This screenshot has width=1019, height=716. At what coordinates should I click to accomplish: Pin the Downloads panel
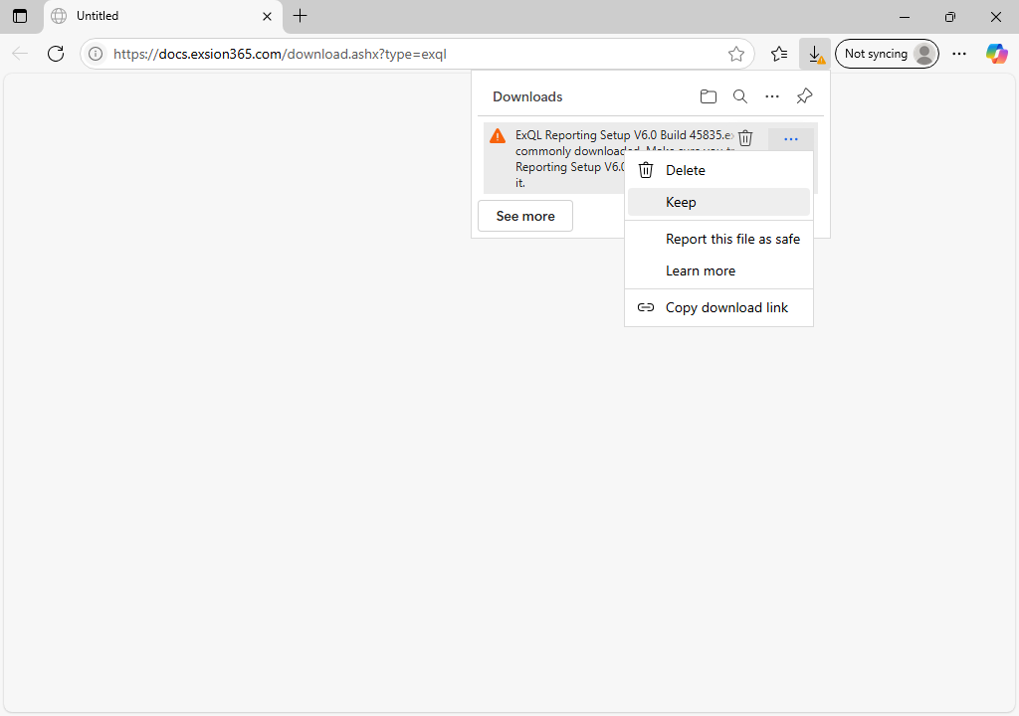tap(804, 96)
